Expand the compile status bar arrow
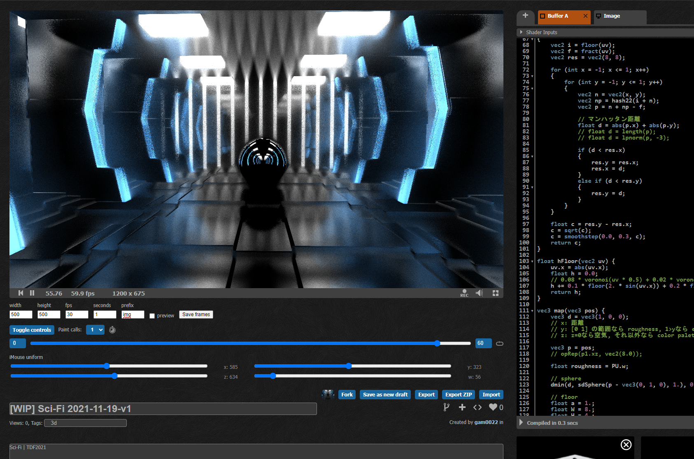Viewport: 694px width, 459px height. click(522, 423)
